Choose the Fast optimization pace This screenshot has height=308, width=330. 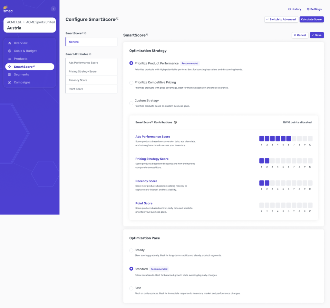131,288
